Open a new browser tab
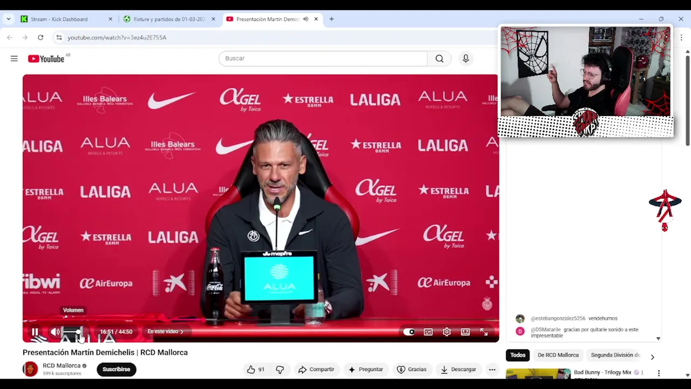The image size is (691, 389). 331,19
